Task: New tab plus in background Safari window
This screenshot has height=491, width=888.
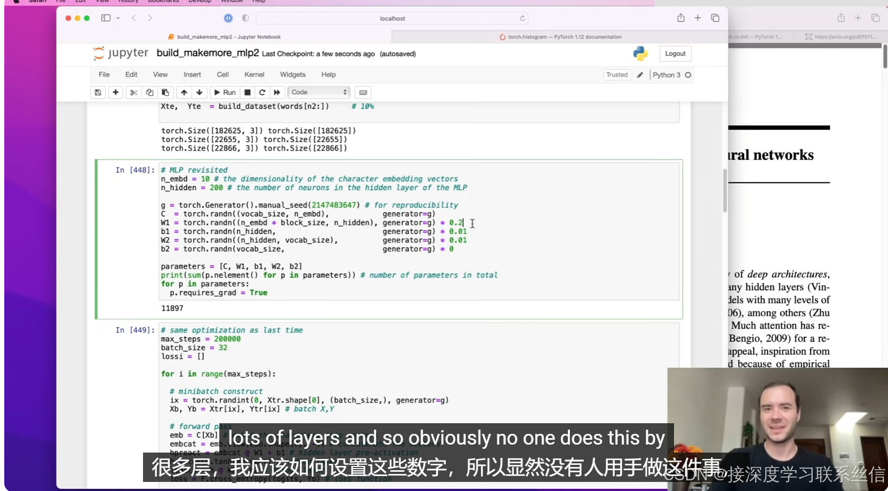Action: point(858,18)
